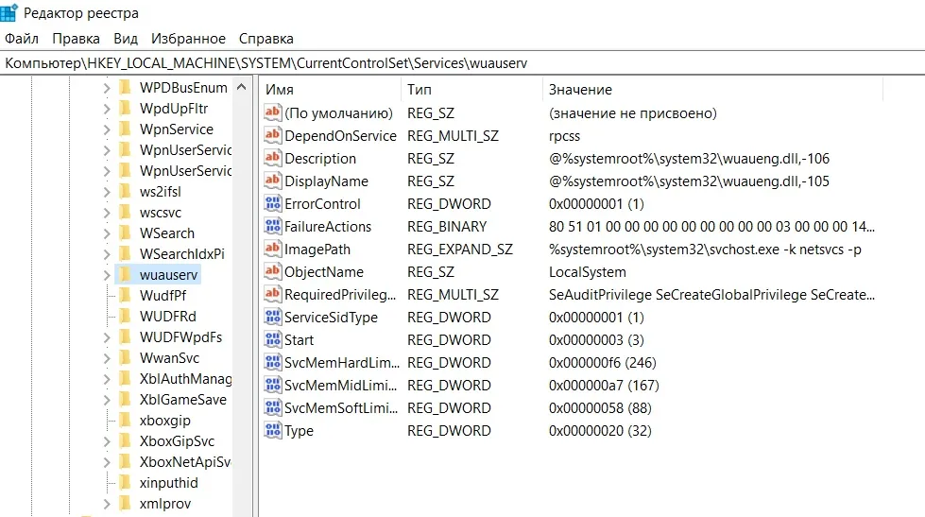Select the Start value name
The width and height of the screenshot is (925, 517).
tap(299, 340)
